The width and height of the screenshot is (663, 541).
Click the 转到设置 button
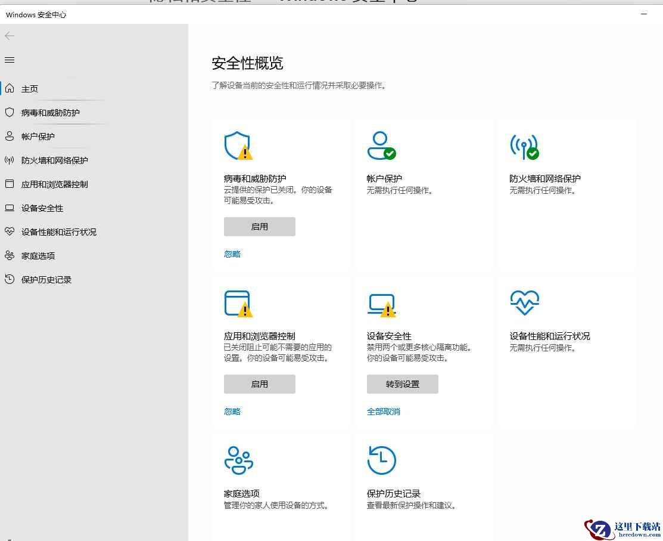[403, 384]
